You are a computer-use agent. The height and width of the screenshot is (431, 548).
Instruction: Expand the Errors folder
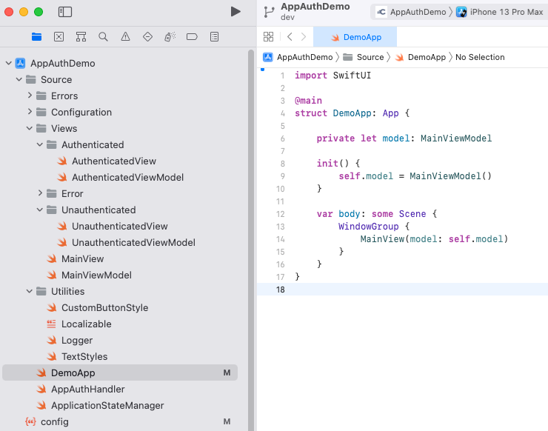click(x=30, y=96)
